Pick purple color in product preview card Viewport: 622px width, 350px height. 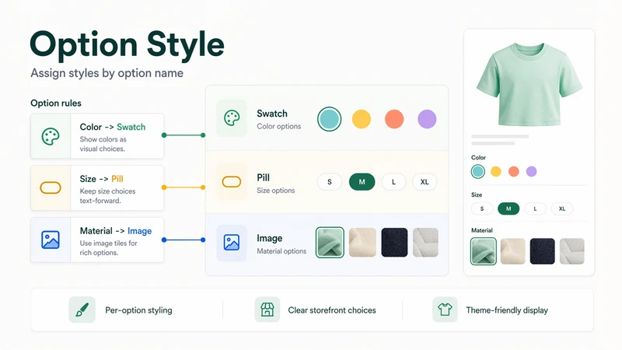point(532,171)
